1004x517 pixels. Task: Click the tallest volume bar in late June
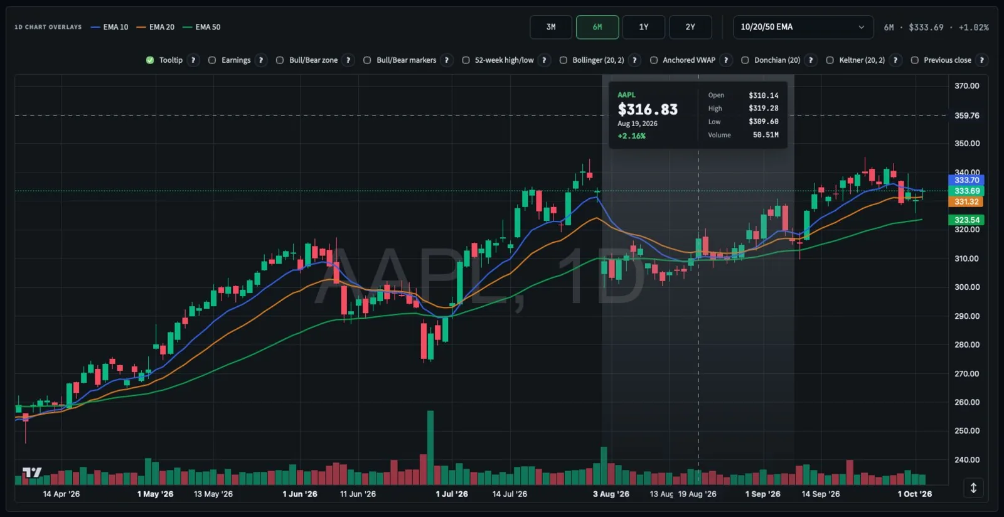(430, 447)
